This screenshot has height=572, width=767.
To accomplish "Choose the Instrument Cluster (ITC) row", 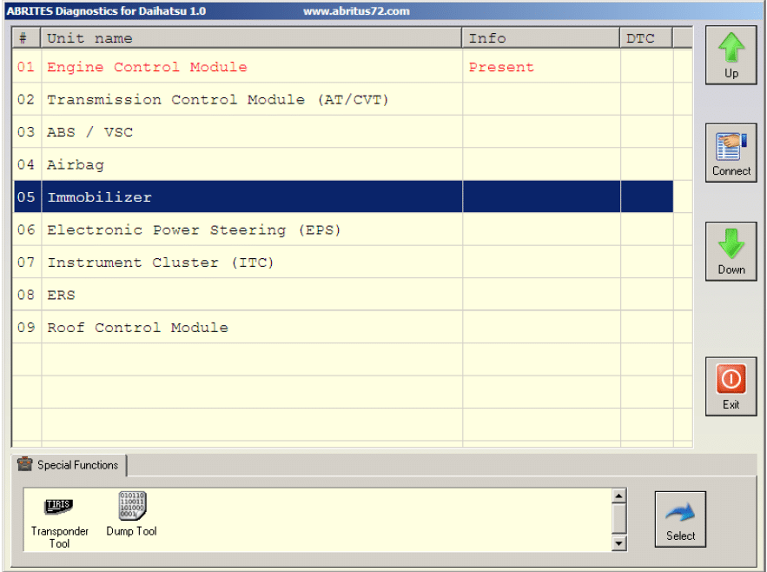I will pos(160,263).
